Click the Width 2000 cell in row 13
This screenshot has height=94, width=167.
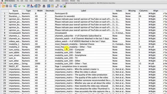40,47
